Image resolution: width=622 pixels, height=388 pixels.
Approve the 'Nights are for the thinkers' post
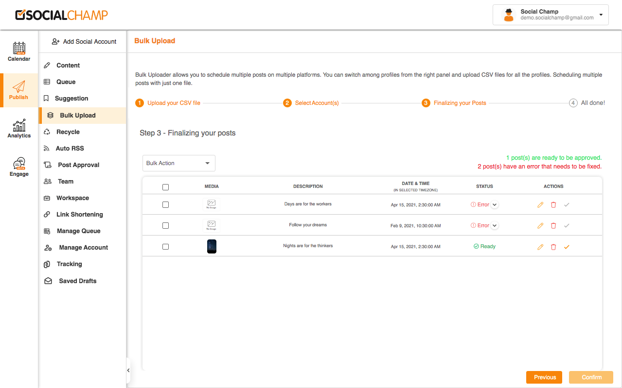click(x=567, y=247)
